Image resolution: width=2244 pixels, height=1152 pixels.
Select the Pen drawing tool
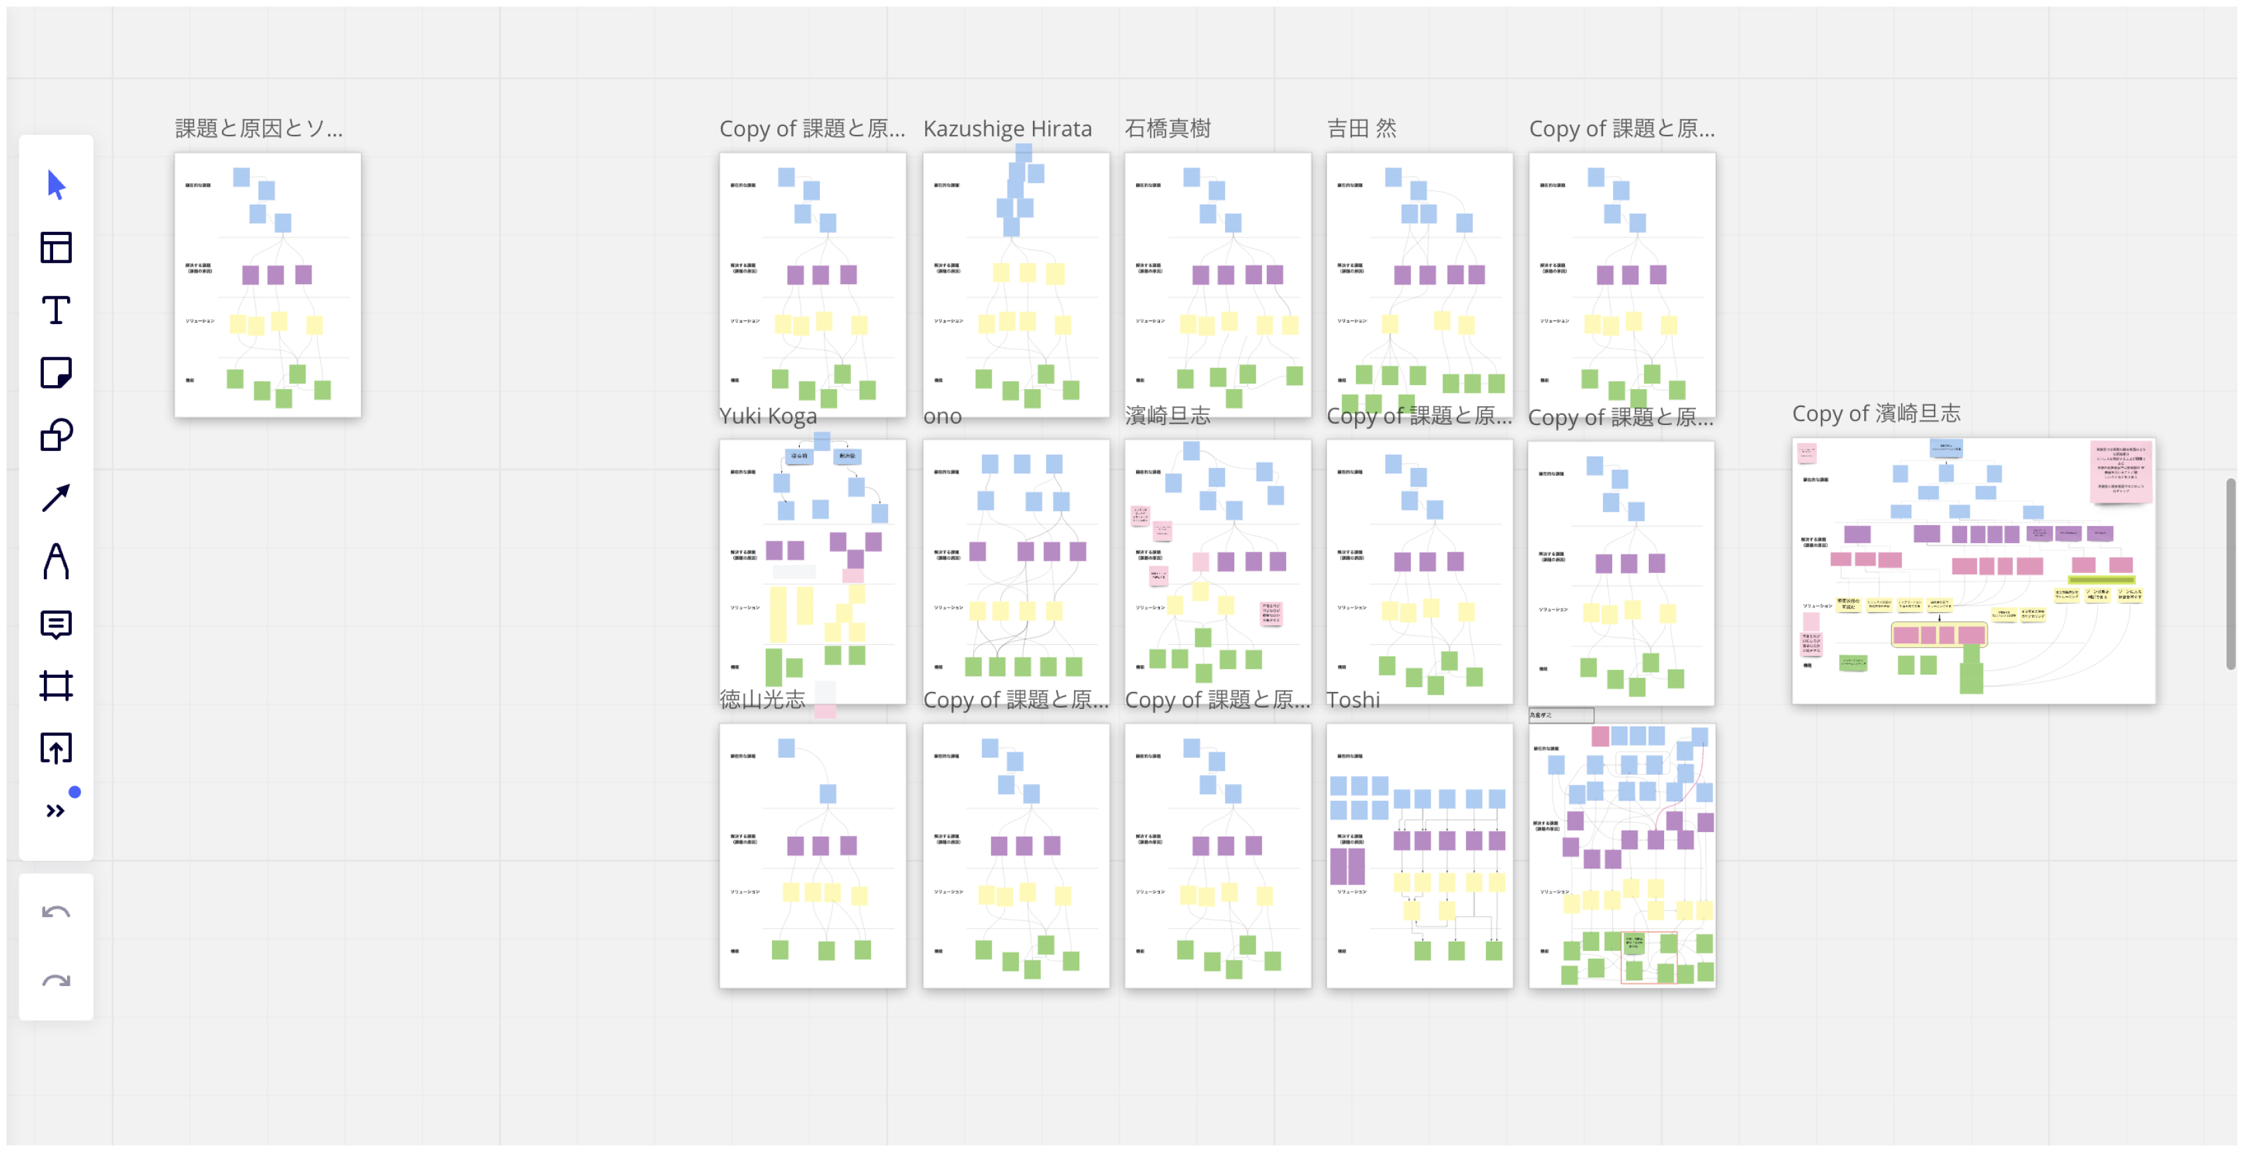[56, 561]
